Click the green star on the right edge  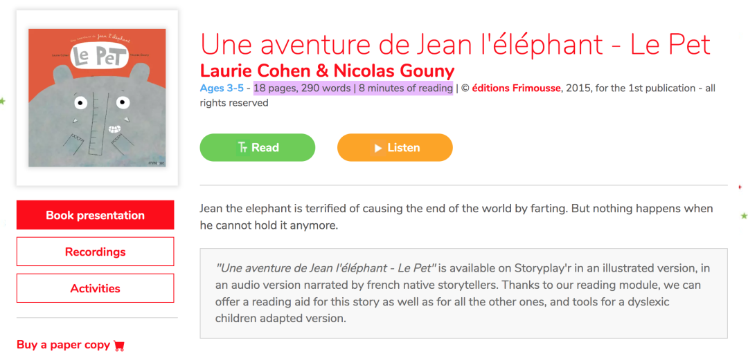pos(744,216)
